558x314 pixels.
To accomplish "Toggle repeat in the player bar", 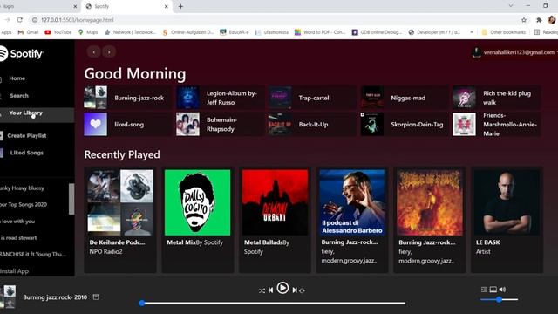I will (303, 290).
